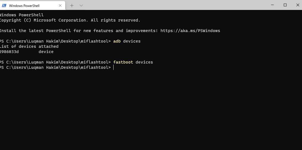Image resolution: width=302 pixels, height=150 pixels.
Task: Minimize the terminal window
Action: click(x=272, y=5)
